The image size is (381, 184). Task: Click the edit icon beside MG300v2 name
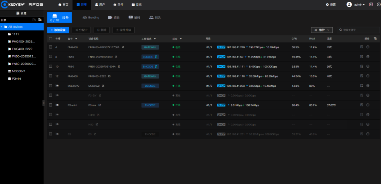[x=103, y=86]
